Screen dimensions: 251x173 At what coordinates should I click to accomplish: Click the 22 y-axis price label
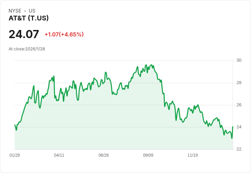(x=239, y=149)
